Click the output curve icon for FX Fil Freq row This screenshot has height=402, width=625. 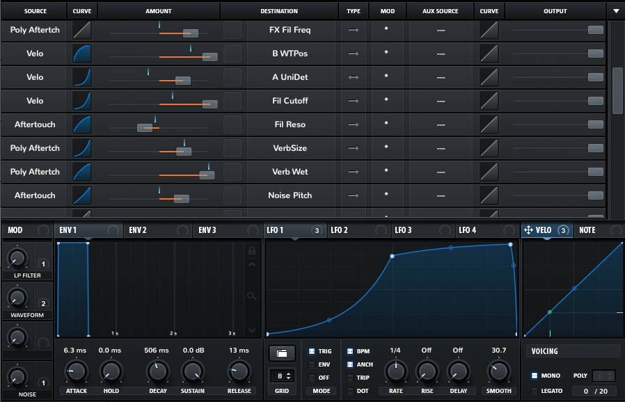(489, 31)
